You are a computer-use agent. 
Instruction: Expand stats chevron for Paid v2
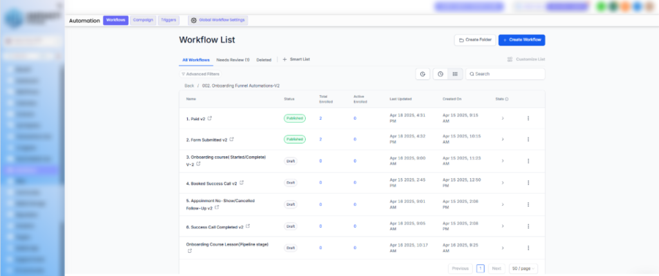pos(502,118)
